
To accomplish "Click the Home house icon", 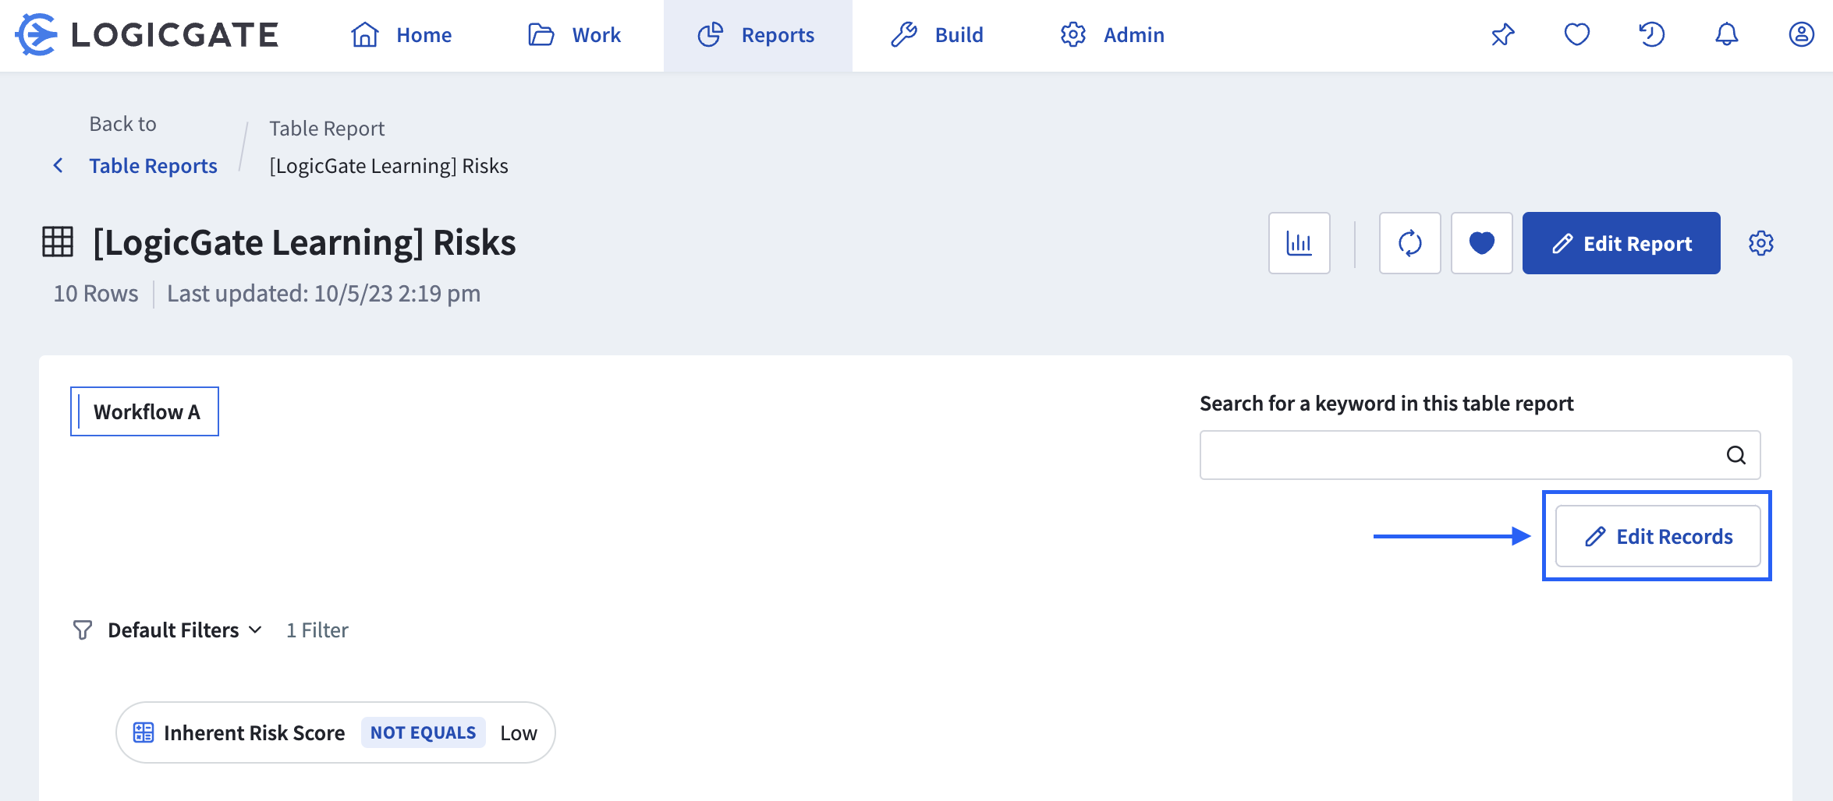I will [x=364, y=35].
